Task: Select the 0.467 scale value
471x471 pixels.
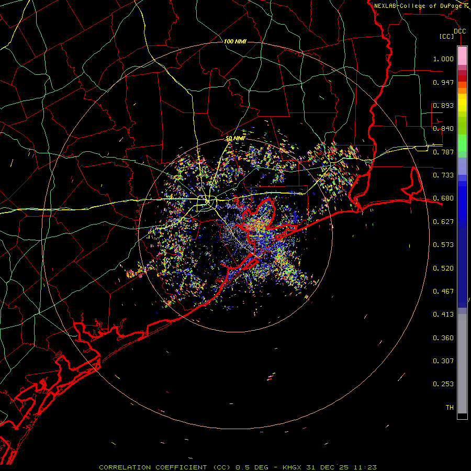Action: pos(443,291)
